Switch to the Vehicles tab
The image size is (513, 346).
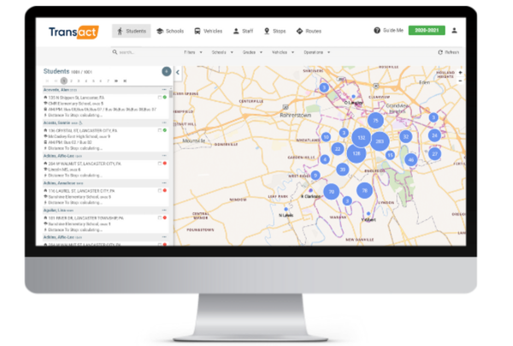[208, 31]
